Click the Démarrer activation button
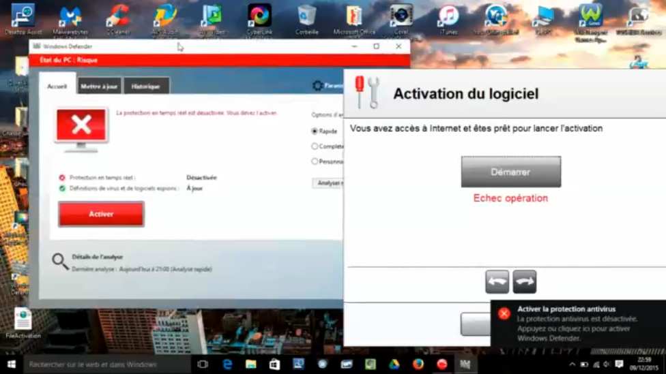This screenshot has height=374, width=666. (511, 172)
